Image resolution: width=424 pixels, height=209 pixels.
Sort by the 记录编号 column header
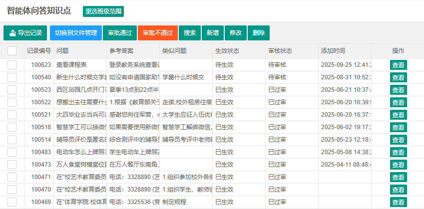tap(39, 51)
